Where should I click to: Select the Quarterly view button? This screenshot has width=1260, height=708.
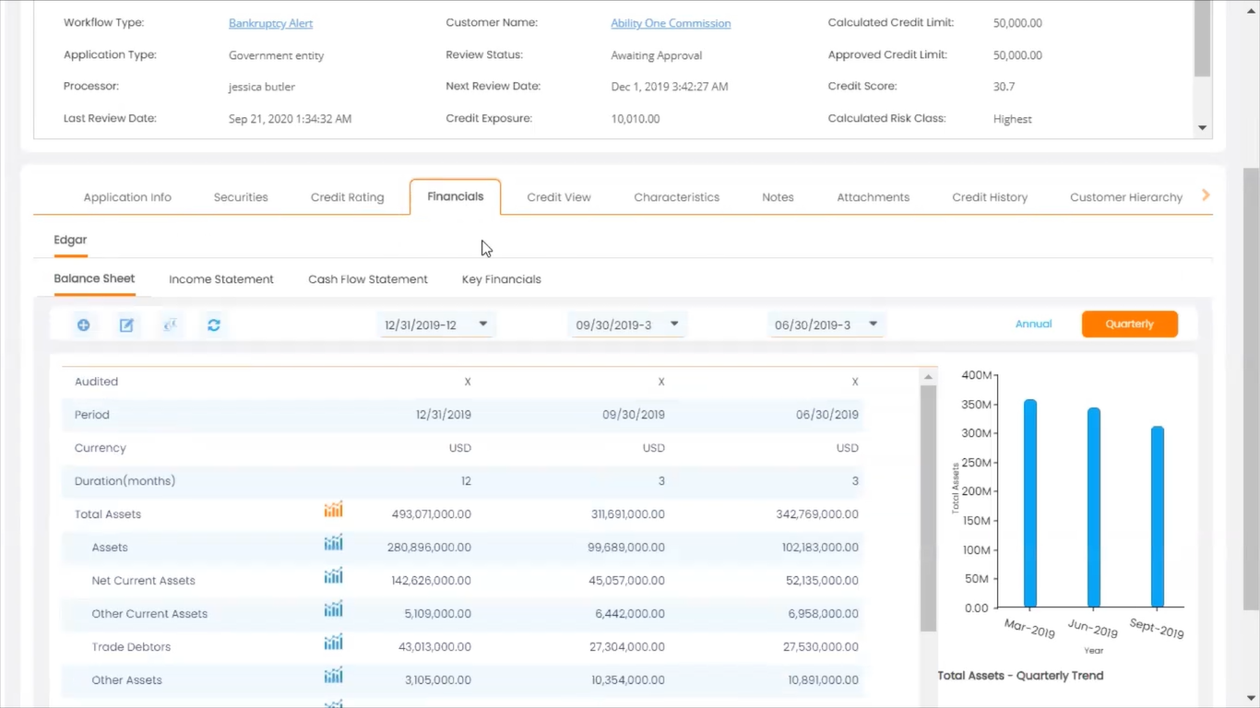1129,324
